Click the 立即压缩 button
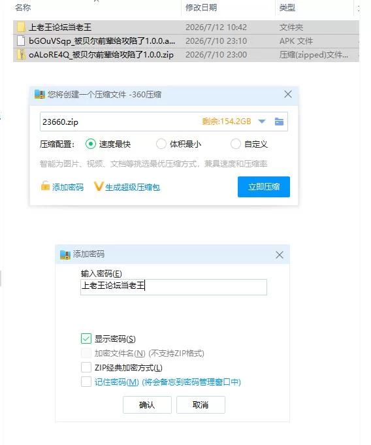The width and height of the screenshot is (371, 445). 264,187
